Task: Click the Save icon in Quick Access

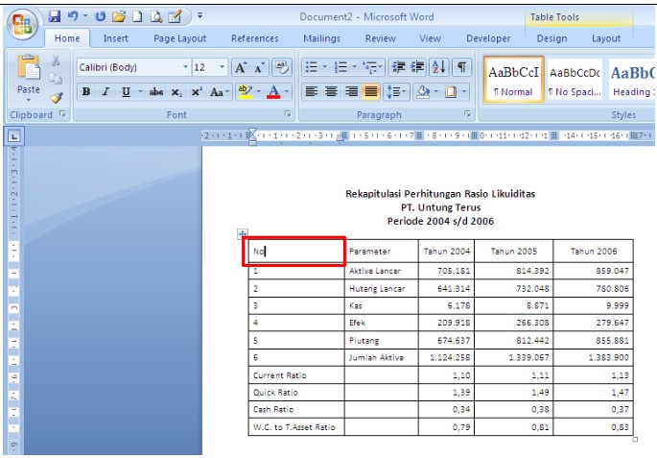Action: point(55,16)
